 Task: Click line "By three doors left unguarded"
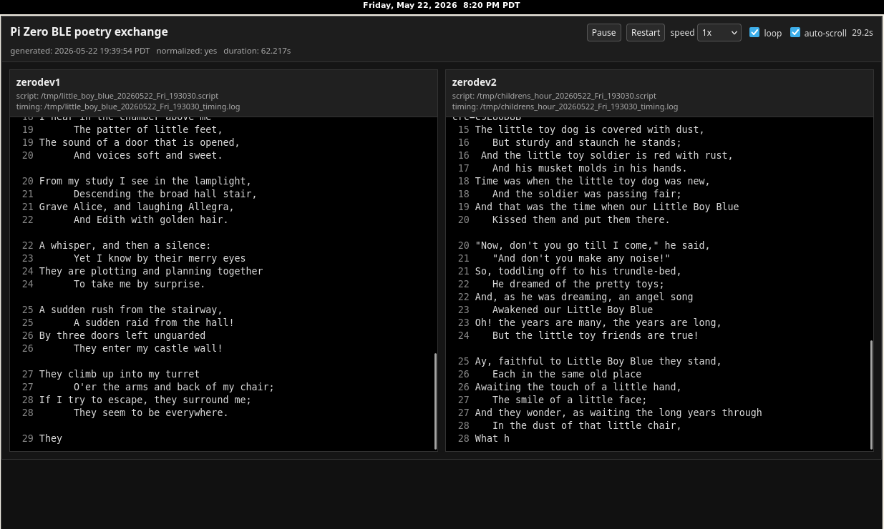122,335
